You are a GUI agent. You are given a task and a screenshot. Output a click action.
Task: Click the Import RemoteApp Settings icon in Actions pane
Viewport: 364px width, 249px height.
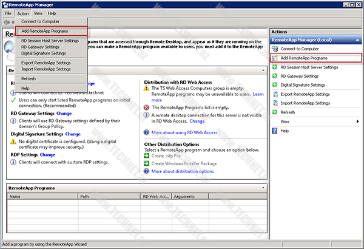(275, 103)
